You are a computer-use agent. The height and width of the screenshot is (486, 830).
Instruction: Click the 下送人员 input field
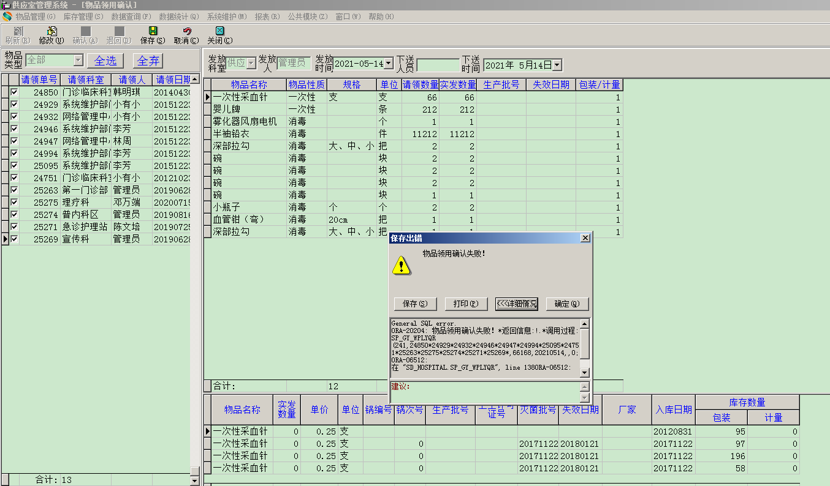coord(438,65)
